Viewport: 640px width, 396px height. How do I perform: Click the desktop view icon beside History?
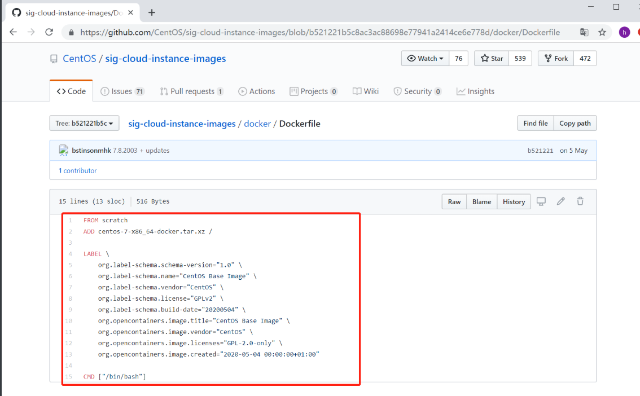point(541,201)
